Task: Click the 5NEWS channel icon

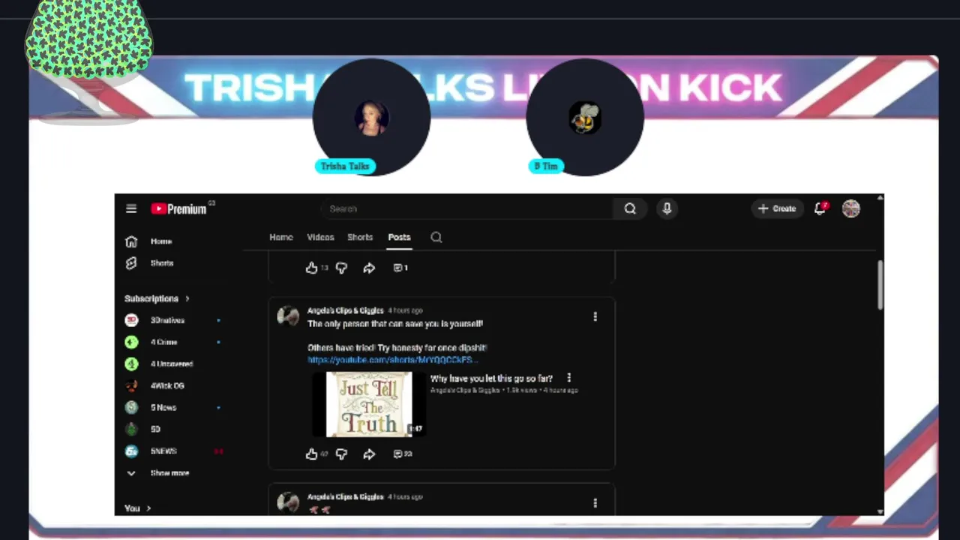Action: pyautogui.click(x=131, y=451)
